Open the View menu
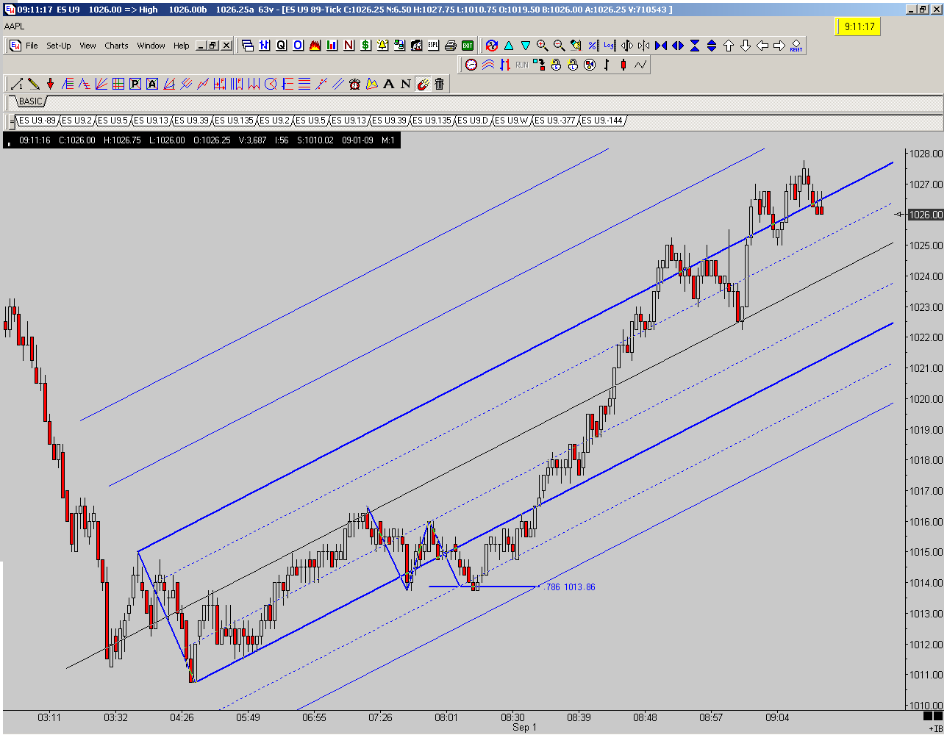Screen dimensions: 947x735 [87, 46]
